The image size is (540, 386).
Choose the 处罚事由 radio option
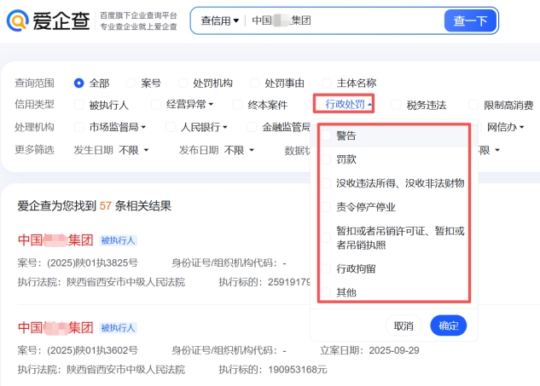coord(253,83)
